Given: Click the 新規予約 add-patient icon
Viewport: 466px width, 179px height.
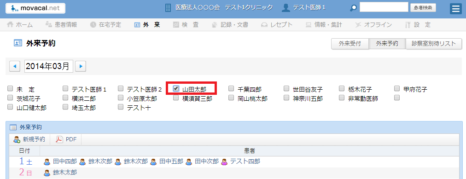Looking at the screenshot, I should point(17,139).
